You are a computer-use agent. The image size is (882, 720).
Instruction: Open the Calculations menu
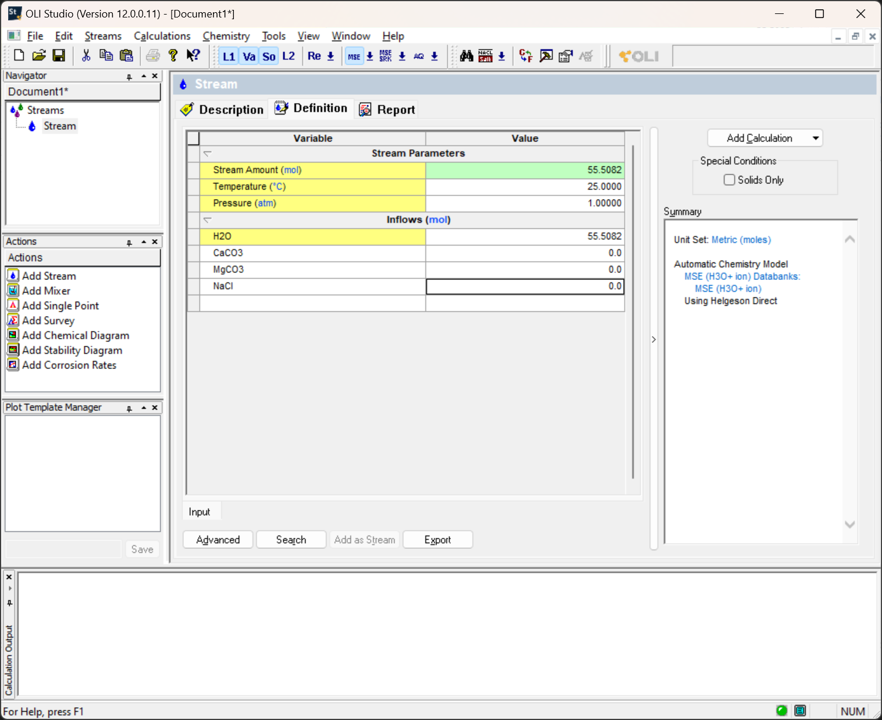click(x=162, y=36)
